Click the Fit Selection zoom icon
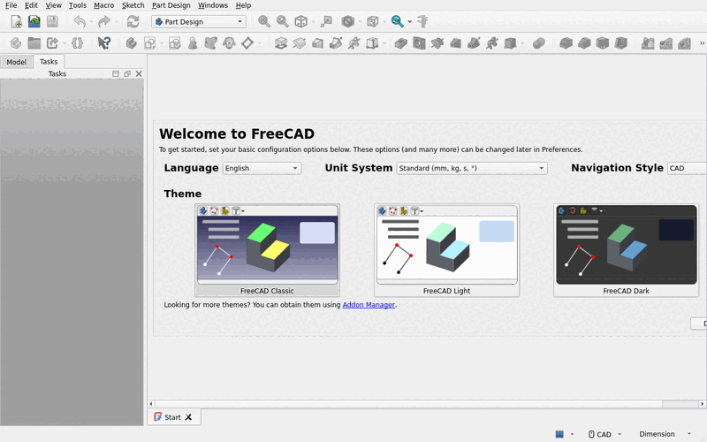 [x=282, y=21]
